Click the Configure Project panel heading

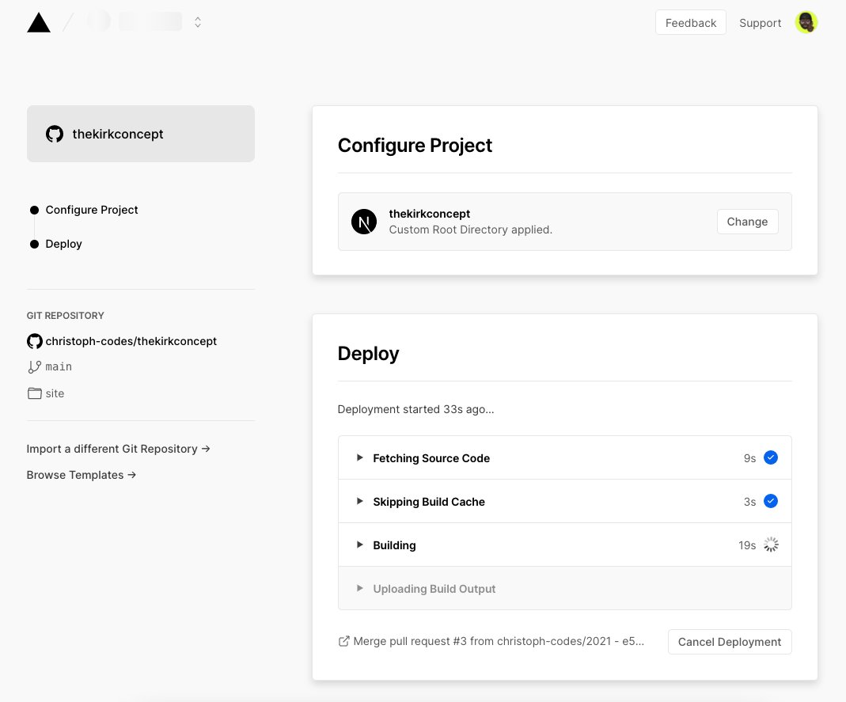(x=415, y=145)
